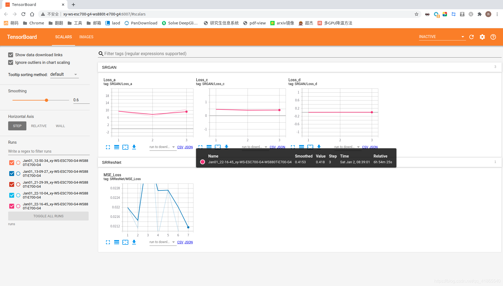Open the help icon in the top bar
This screenshot has height=286, width=503.
coord(493,37)
